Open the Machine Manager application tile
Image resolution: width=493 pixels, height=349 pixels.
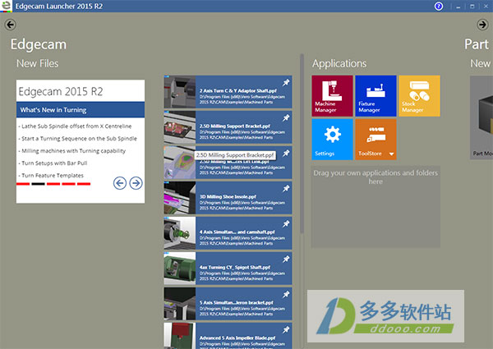tap(332, 95)
